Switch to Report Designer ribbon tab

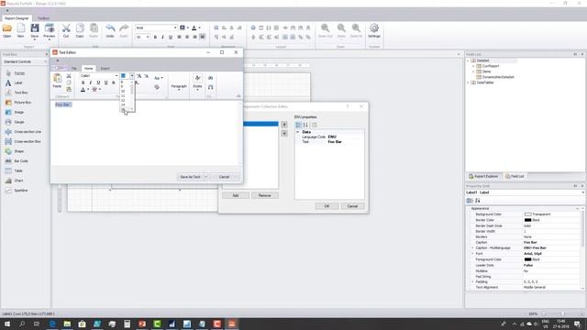coord(17,18)
